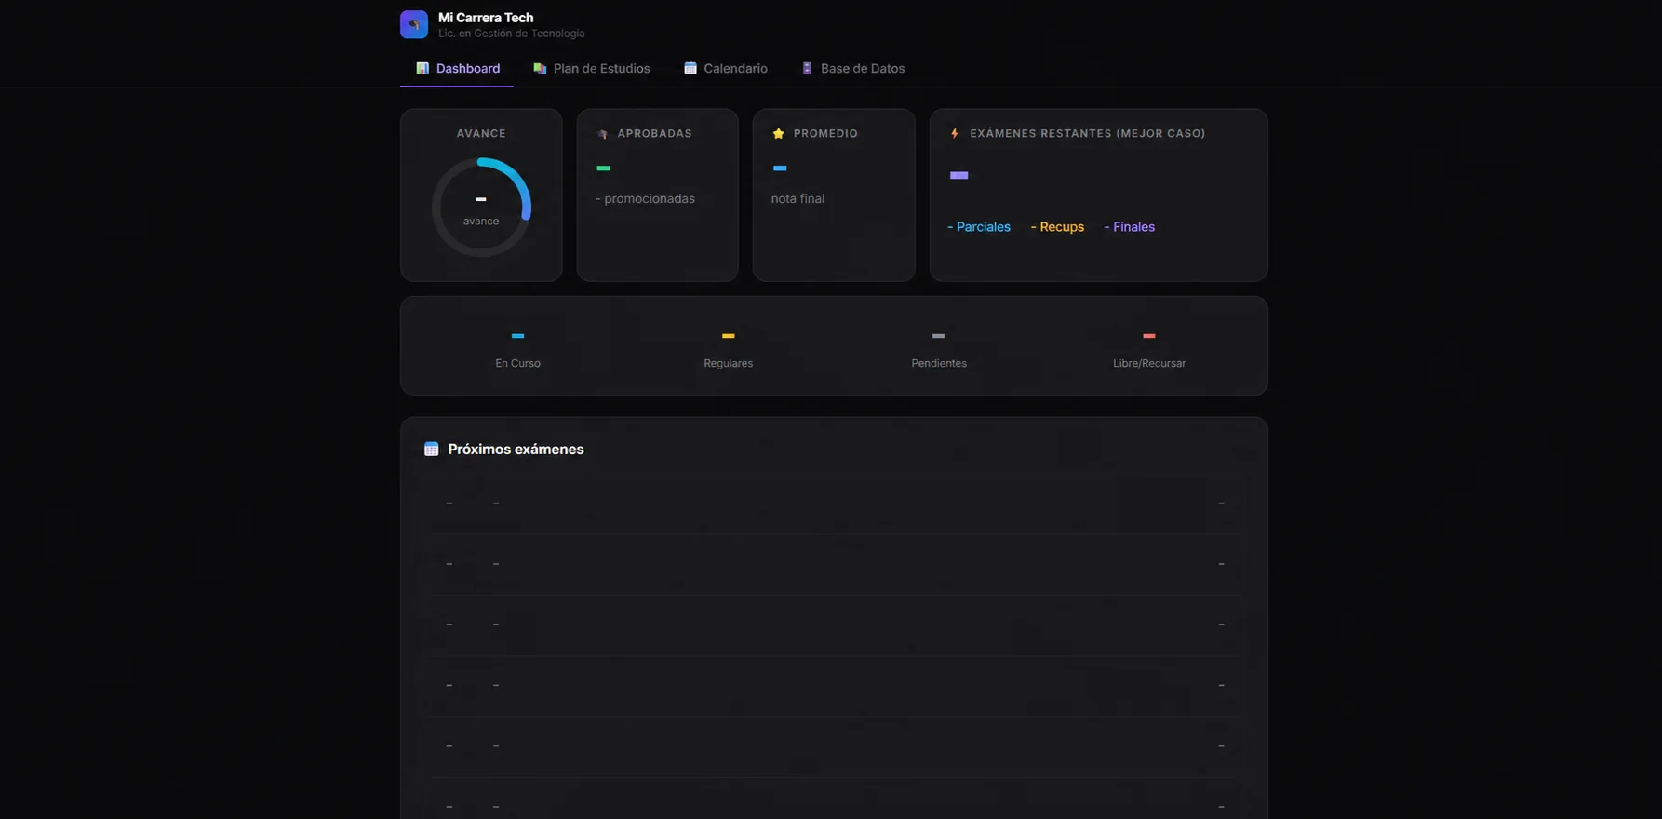Click the circular avance progress ring
This screenshot has height=819, width=1662.
pyautogui.click(x=481, y=208)
